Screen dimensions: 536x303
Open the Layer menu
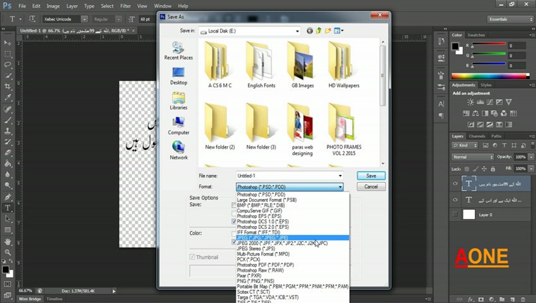pos(72,6)
